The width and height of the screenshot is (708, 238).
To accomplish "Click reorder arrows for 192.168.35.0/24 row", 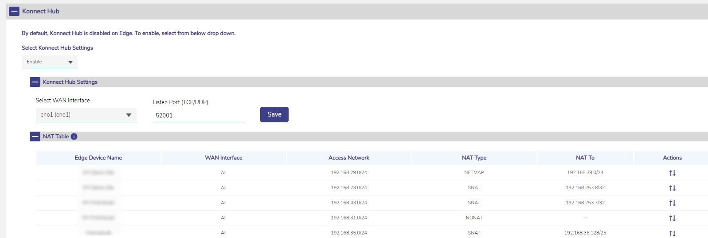I will [672, 233].
